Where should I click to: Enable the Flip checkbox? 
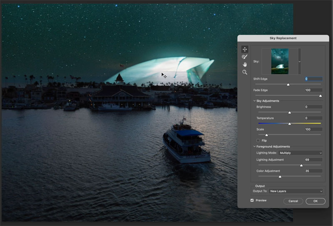point(258,140)
